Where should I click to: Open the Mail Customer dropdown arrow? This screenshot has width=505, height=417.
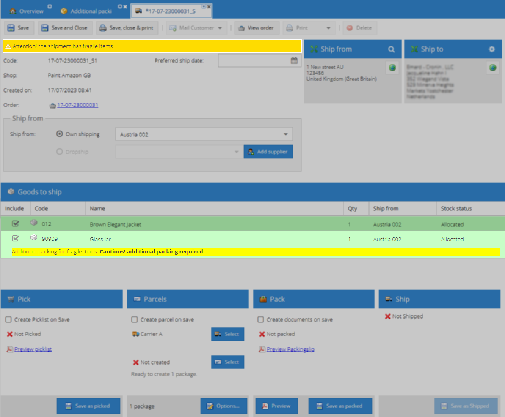click(220, 28)
